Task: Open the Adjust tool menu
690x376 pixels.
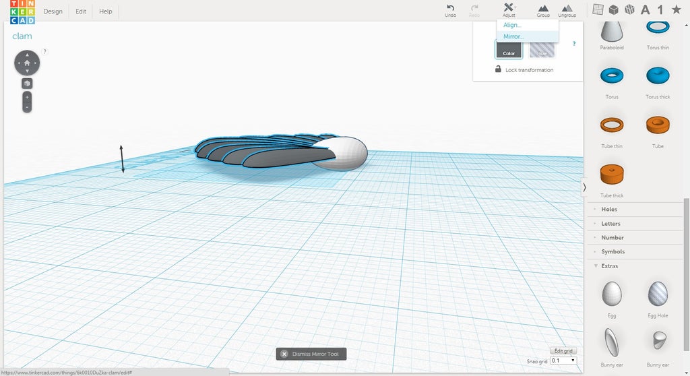Action: coord(509,11)
